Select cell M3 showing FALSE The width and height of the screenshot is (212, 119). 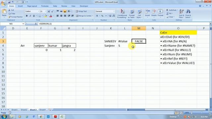click(139, 41)
